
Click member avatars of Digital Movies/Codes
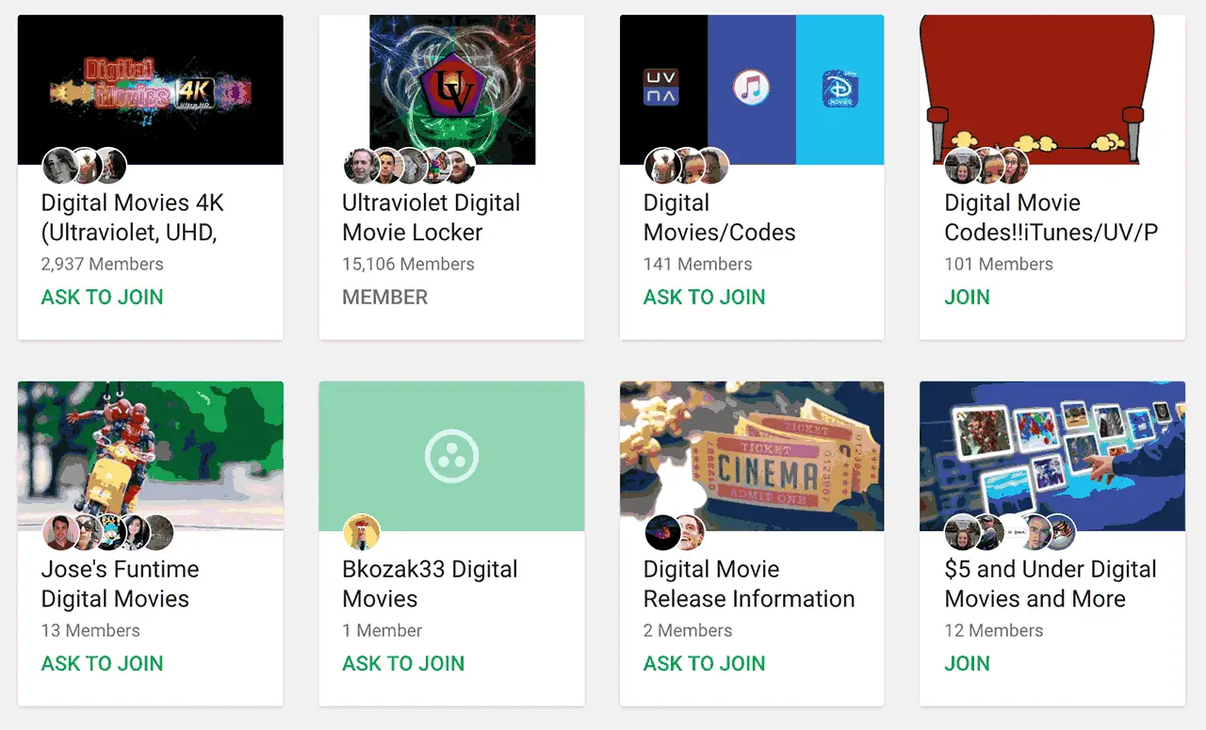click(x=687, y=166)
